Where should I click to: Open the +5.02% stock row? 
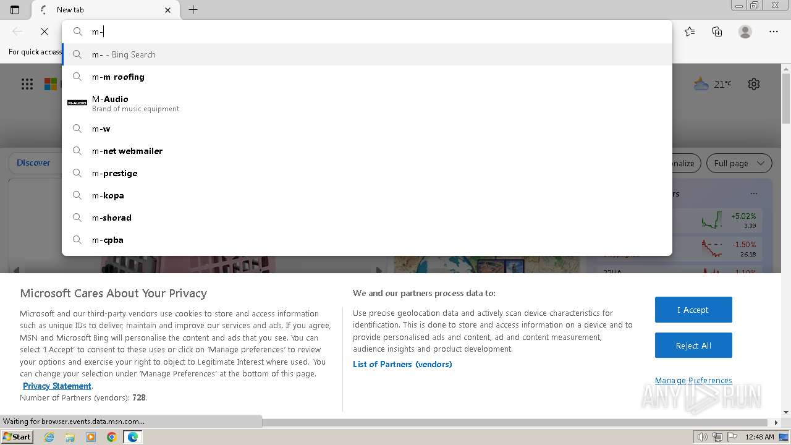[x=717, y=220]
